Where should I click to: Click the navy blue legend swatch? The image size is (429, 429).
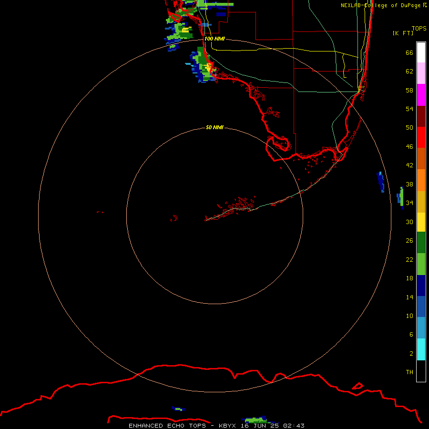421,286
